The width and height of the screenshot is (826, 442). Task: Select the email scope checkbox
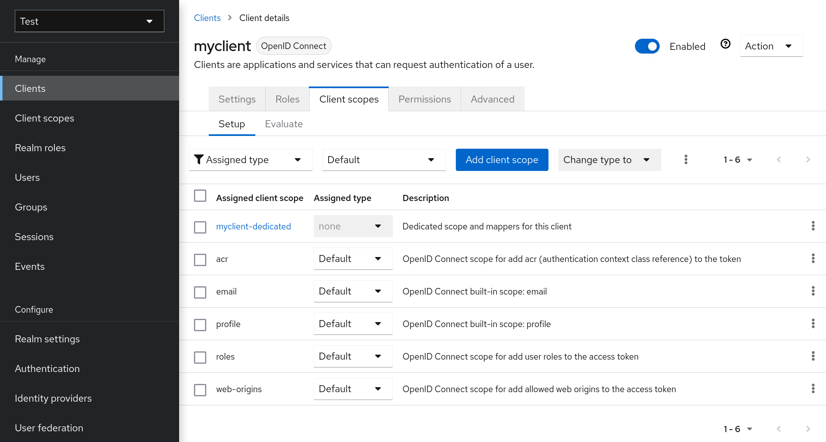[x=200, y=292]
